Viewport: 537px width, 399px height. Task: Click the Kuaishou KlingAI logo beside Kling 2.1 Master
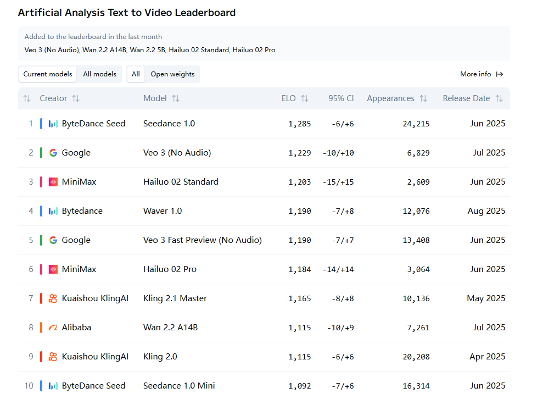[53, 298]
